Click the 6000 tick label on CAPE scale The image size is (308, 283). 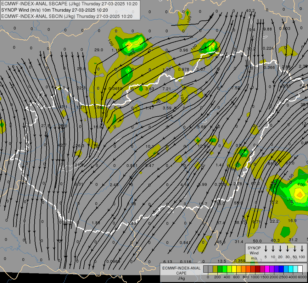(302, 277)
